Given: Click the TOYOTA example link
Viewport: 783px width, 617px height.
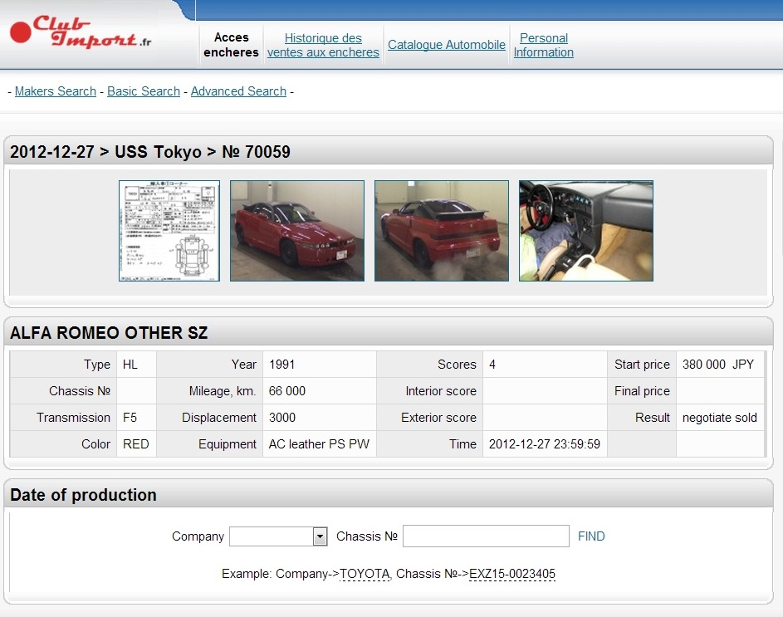Looking at the screenshot, I should pyautogui.click(x=365, y=574).
